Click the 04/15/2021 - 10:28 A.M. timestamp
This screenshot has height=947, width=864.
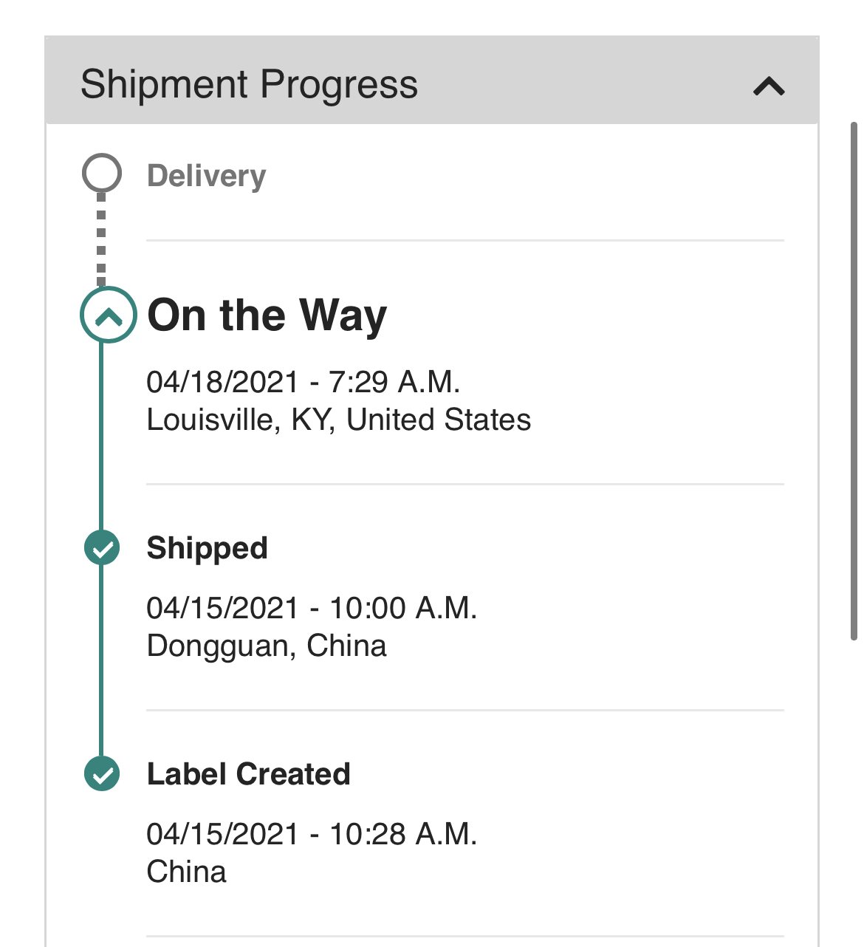(x=312, y=834)
